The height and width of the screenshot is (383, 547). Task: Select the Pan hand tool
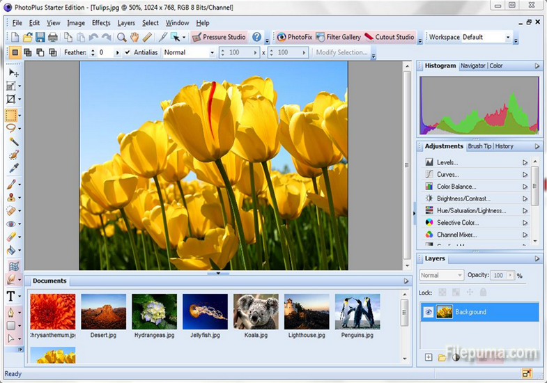134,37
